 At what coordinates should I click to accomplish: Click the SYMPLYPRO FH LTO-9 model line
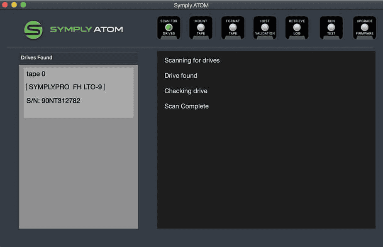click(x=65, y=87)
